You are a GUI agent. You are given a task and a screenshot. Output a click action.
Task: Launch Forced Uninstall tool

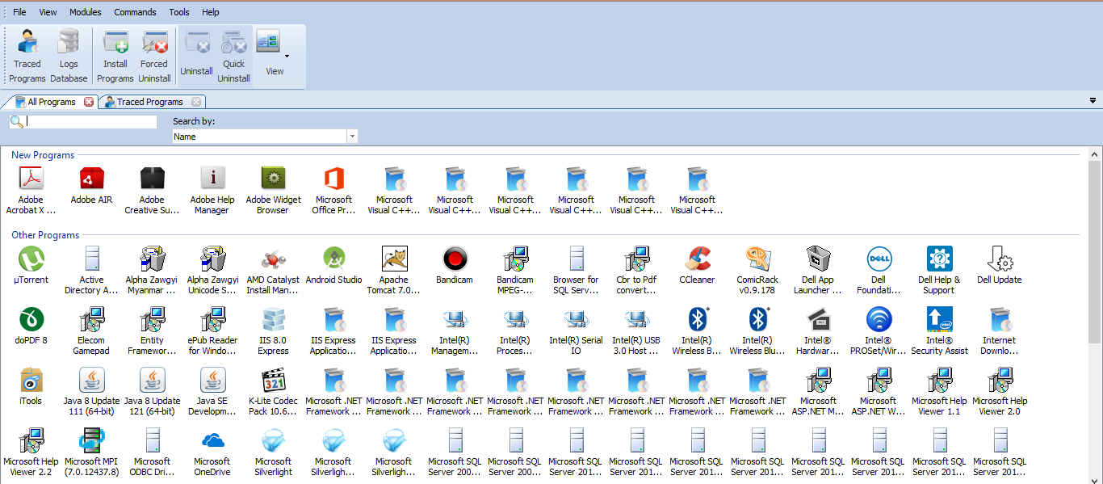[x=154, y=56]
